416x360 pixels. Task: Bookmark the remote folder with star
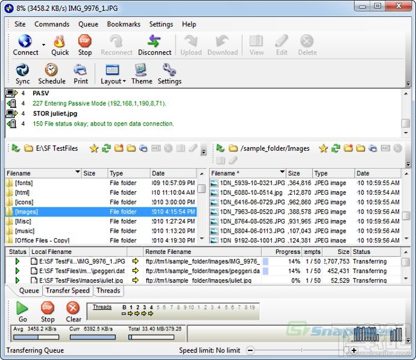point(323,148)
